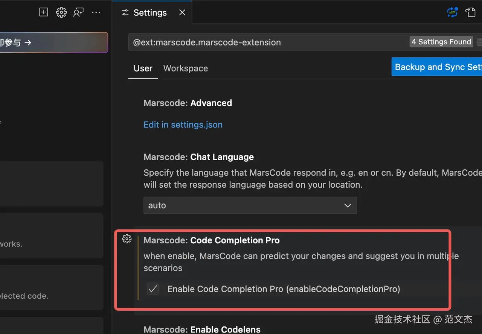Open the Chat Language auto dropdown
Screen dimensions: 482x334
250,205
